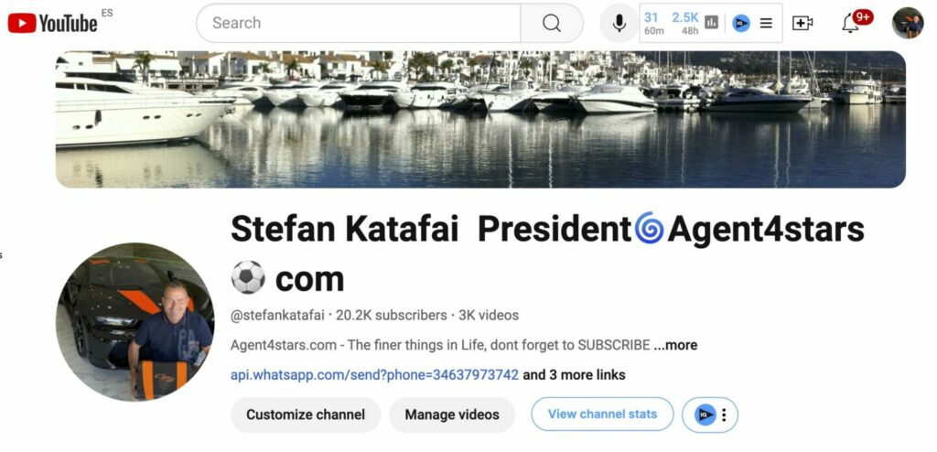Click the Customize channel button
Viewport: 937px width, 452px height.
[x=306, y=414]
